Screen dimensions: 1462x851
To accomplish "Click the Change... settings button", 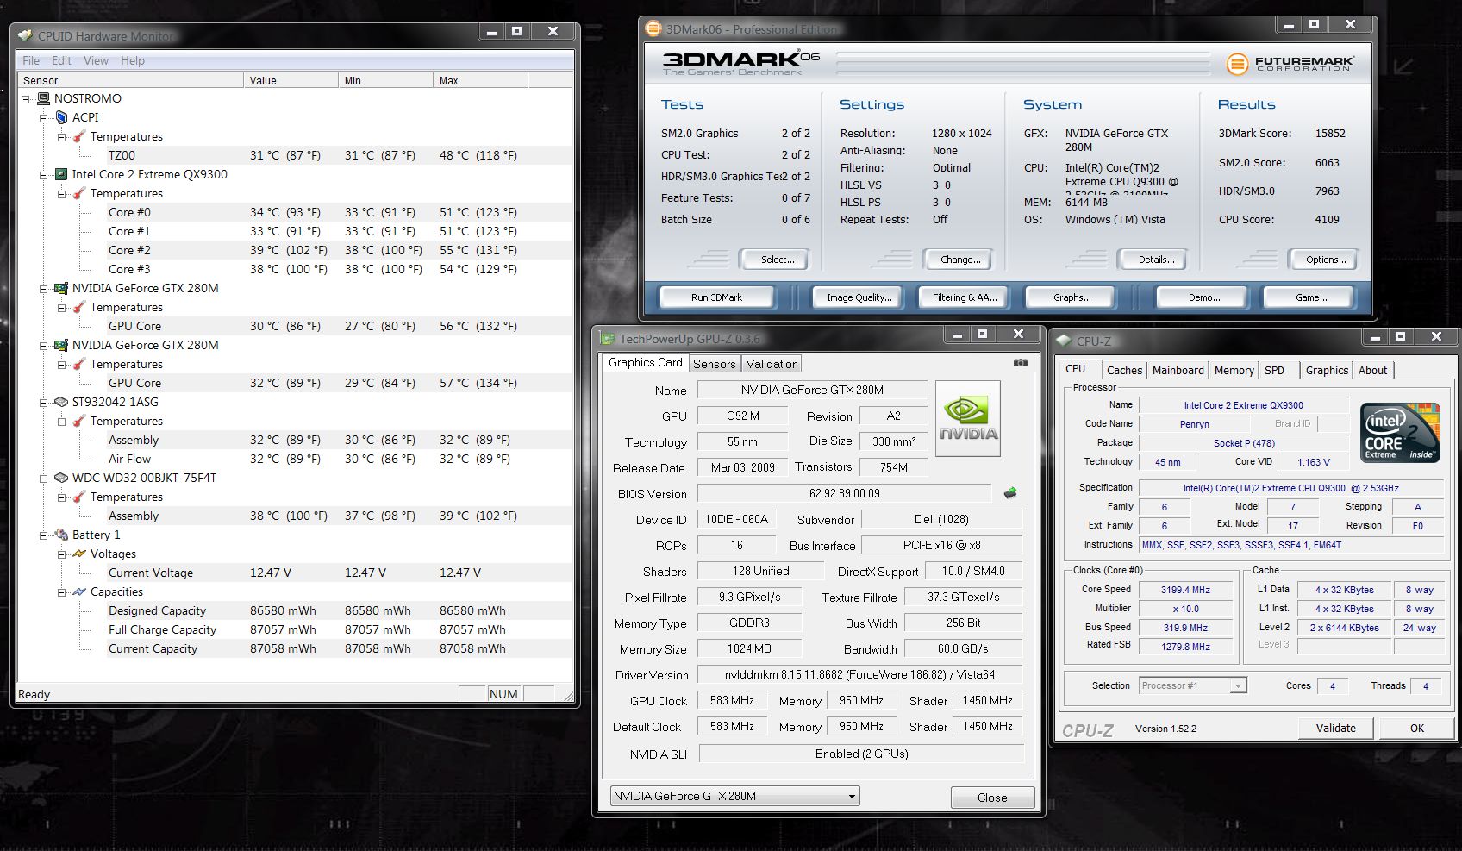I will click(960, 260).
